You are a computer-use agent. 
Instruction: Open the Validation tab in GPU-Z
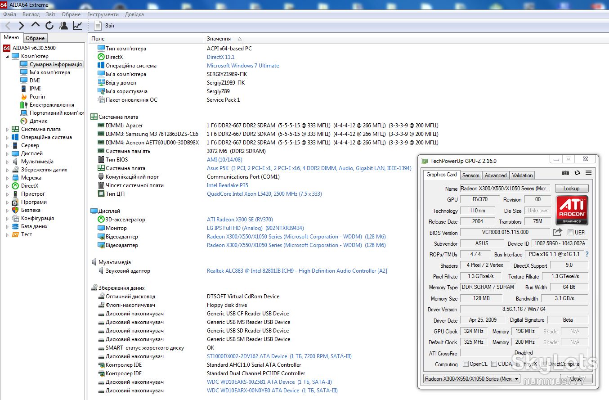(x=522, y=175)
